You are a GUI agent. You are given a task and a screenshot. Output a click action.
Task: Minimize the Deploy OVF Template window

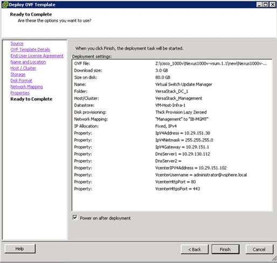coord(259,4)
